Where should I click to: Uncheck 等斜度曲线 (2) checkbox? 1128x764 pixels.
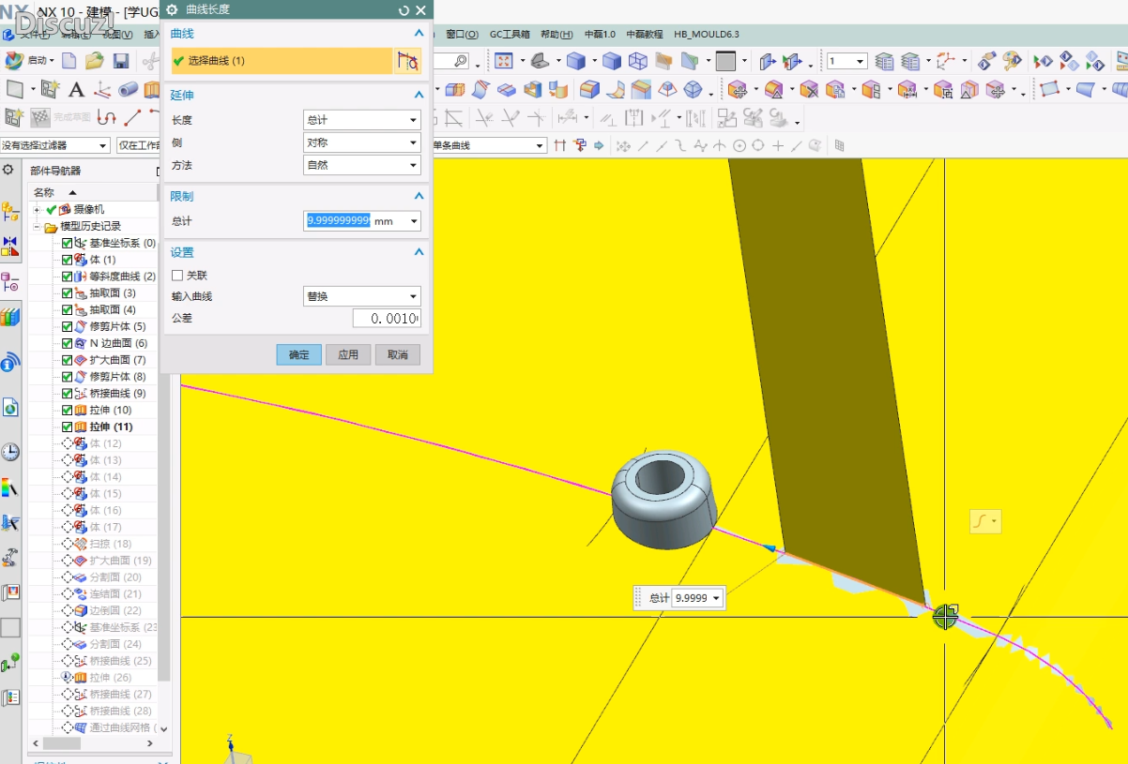point(67,277)
